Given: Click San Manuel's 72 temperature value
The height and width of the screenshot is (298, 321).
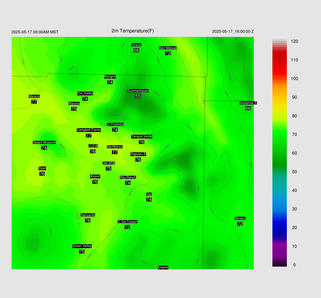Looking at the screenshot, I should tap(168, 53).
